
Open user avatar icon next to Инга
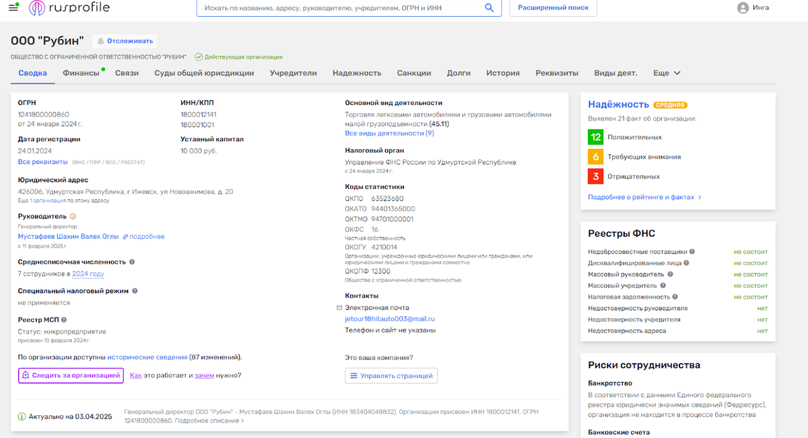[x=743, y=8]
